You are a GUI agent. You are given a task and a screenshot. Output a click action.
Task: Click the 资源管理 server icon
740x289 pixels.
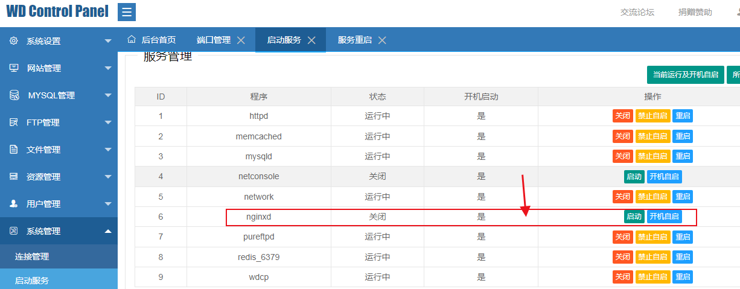[x=14, y=177]
